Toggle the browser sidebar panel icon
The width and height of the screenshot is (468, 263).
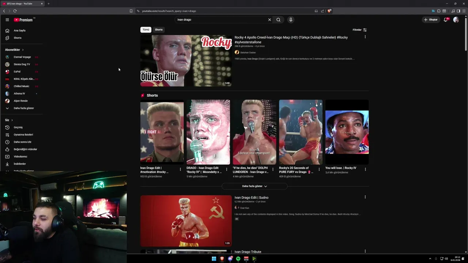coord(458,11)
